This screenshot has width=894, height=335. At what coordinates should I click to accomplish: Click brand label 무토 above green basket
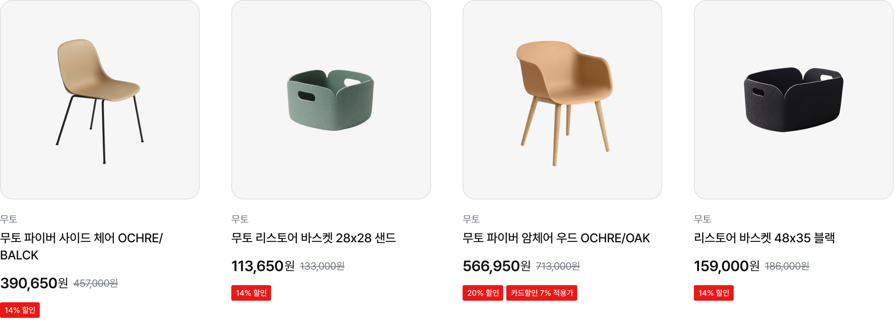point(240,219)
